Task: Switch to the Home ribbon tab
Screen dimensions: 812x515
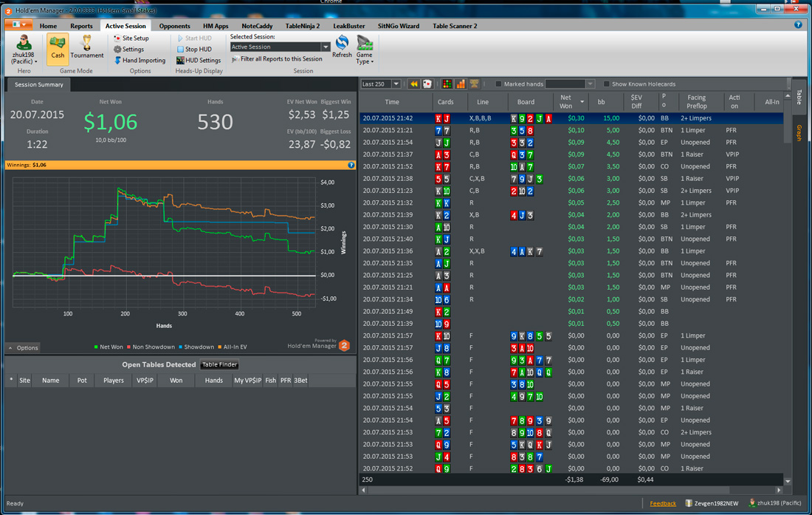Action: 48,26
